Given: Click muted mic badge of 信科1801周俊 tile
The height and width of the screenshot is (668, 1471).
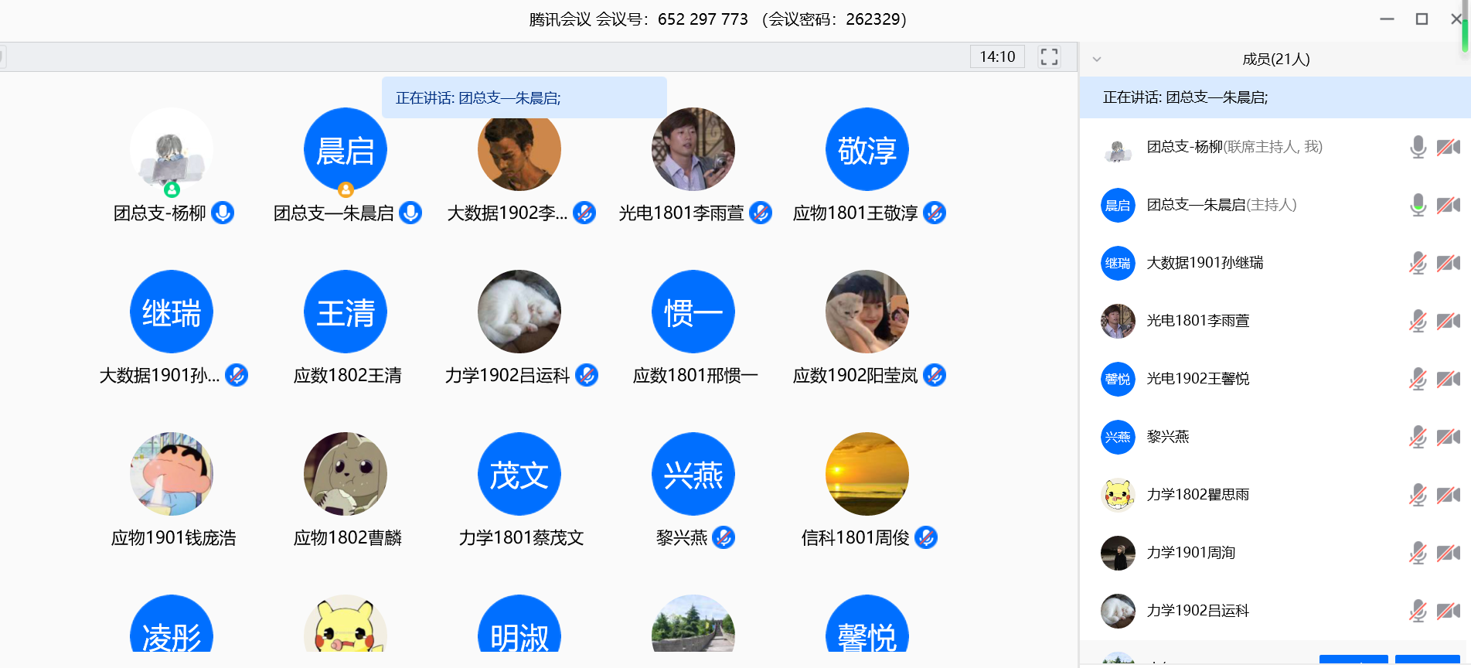Looking at the screenshot, I should click(926, 537).
